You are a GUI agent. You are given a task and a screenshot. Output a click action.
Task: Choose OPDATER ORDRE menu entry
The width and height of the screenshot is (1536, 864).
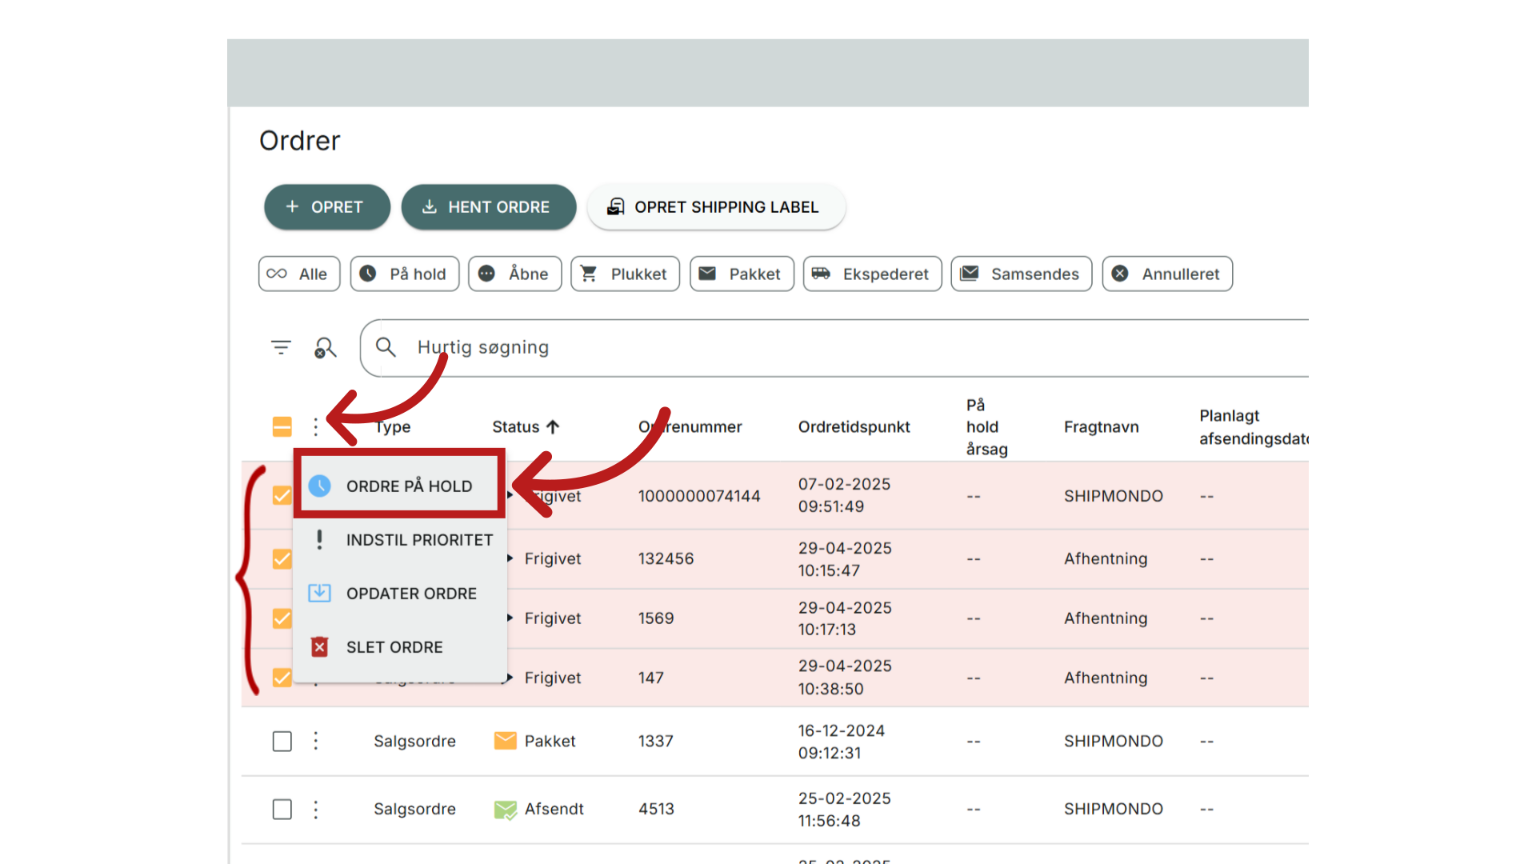pos(400,593)
